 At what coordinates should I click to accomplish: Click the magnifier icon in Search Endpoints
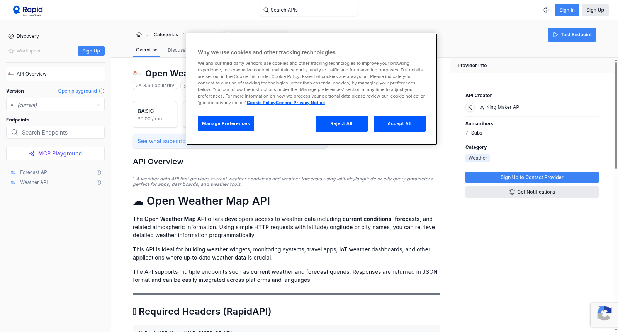click(15, 132)
